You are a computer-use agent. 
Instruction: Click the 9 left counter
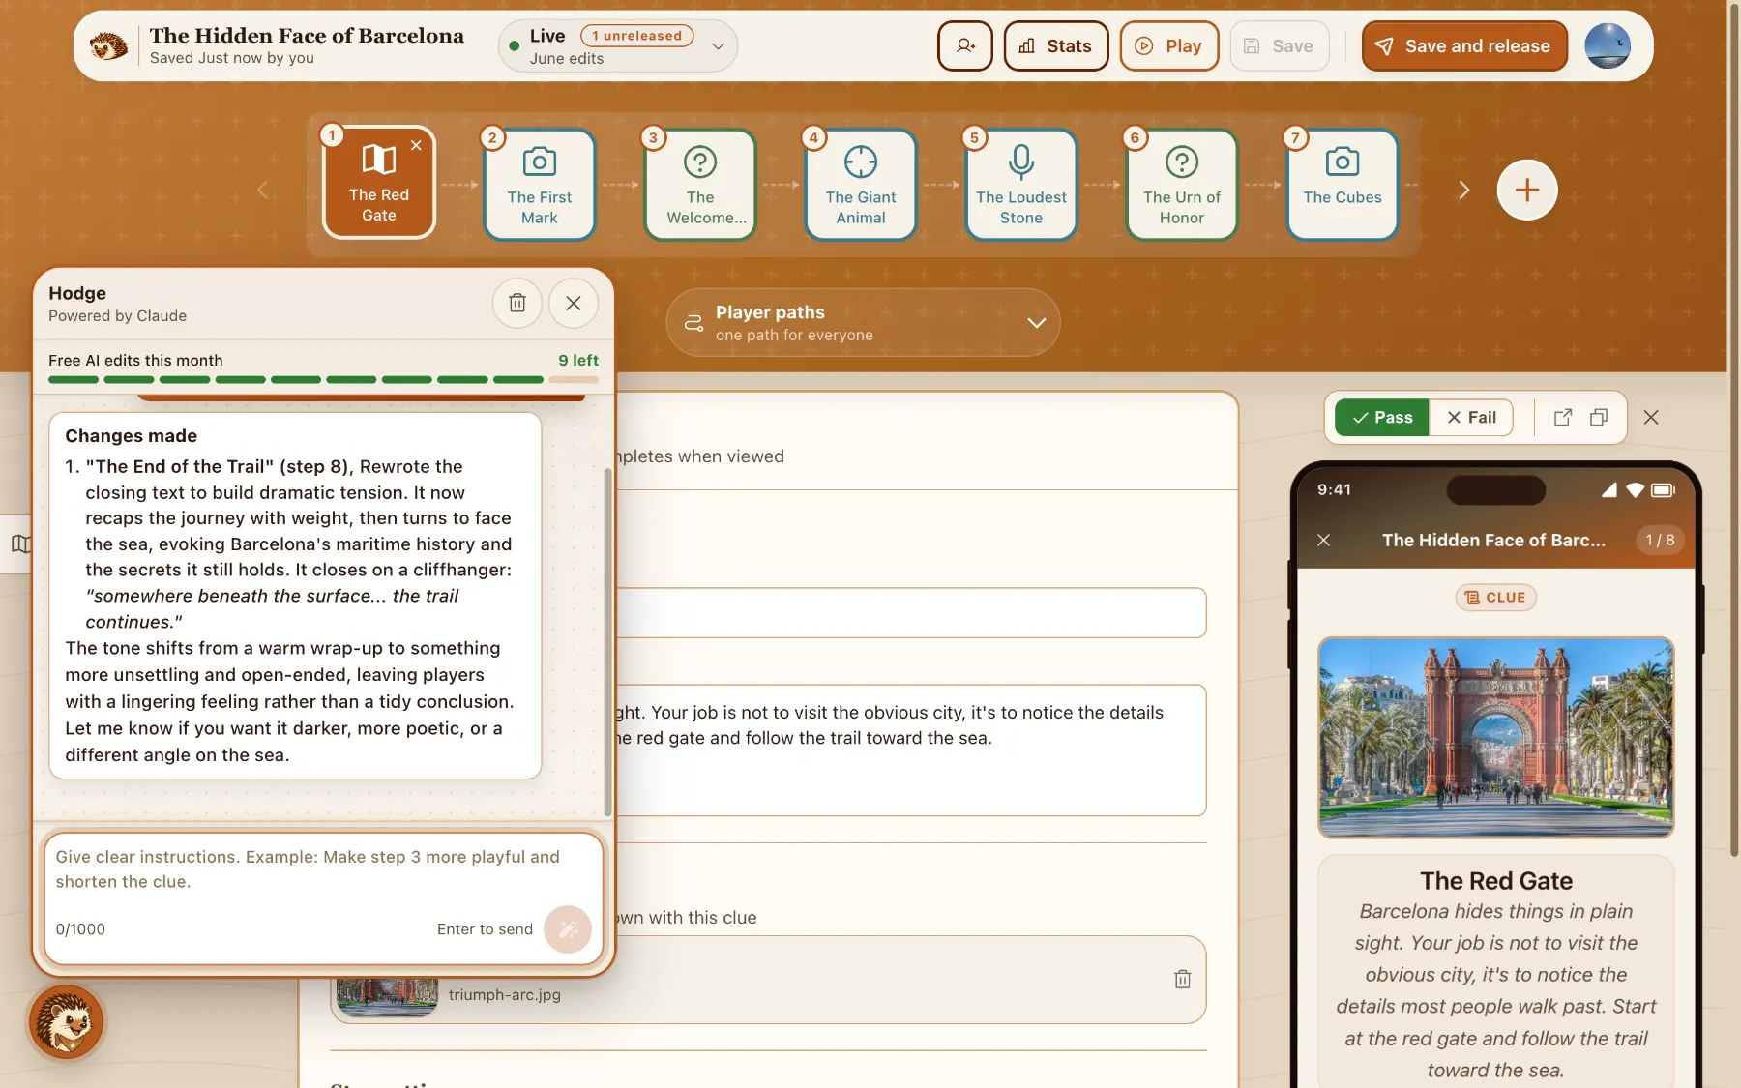[578, 360]
